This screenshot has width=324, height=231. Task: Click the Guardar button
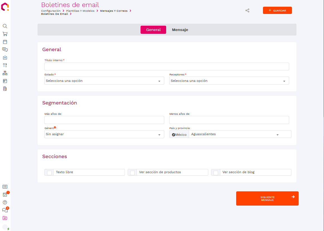[x=277, y=10]
